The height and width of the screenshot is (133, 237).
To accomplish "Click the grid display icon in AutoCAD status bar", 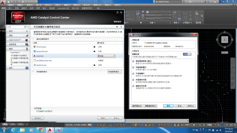I will tap(94, 125).
